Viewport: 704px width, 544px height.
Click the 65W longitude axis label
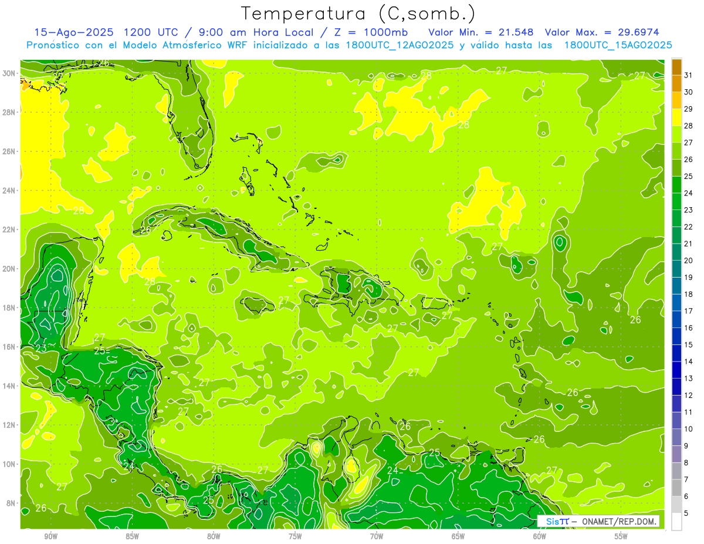click(458, 536)
